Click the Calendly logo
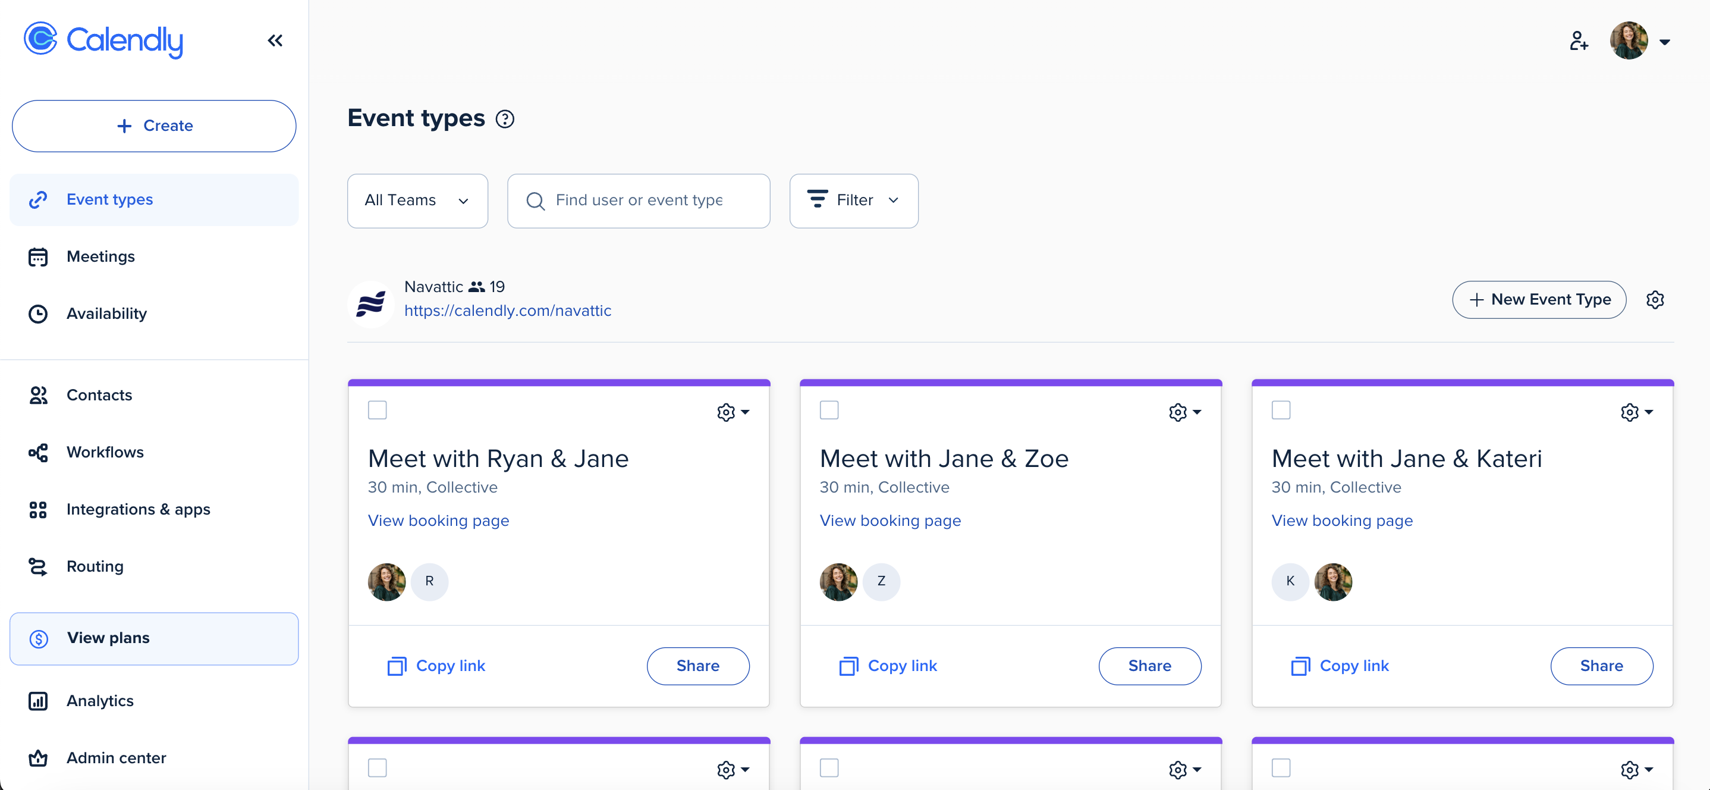Image resolution: width=1710 pixels, height=790 pixels. point(103,40)
